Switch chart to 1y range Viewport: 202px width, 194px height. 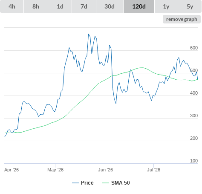166,6
